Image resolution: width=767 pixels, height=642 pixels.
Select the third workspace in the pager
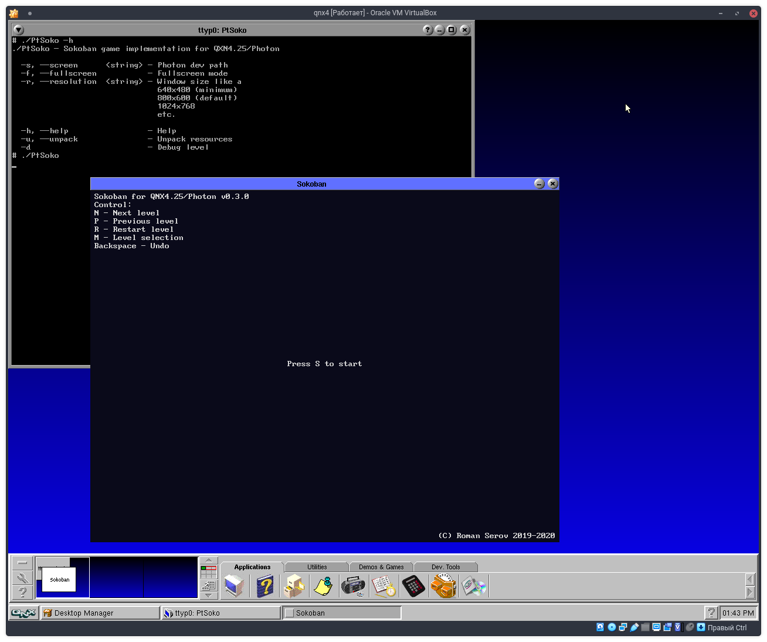170,578
